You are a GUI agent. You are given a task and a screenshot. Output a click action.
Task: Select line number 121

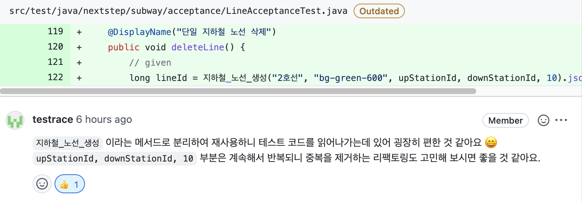coord(55,62)
